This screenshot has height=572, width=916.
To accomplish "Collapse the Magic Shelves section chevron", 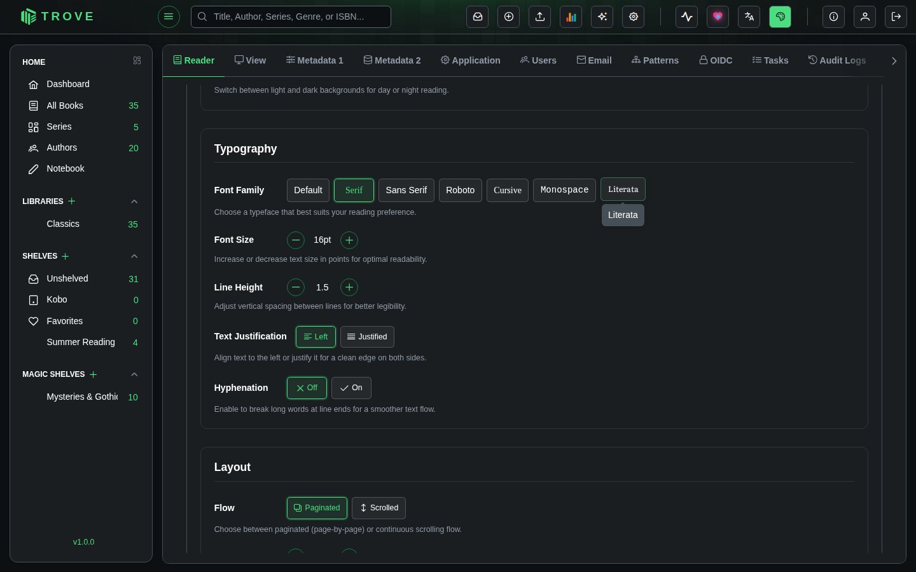I will click(134, 374).
